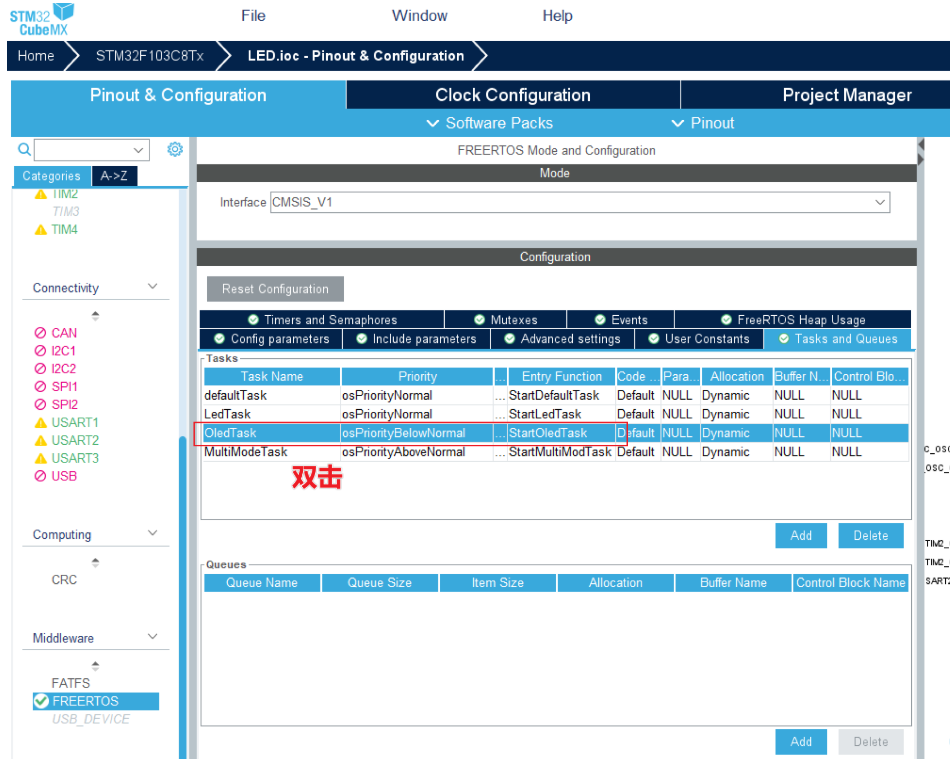Image resolution: width=950 pixels, height=759 pixels.
Task: Click the STM32F103C8Tx breadcrumb
Action: coord(149,56)
